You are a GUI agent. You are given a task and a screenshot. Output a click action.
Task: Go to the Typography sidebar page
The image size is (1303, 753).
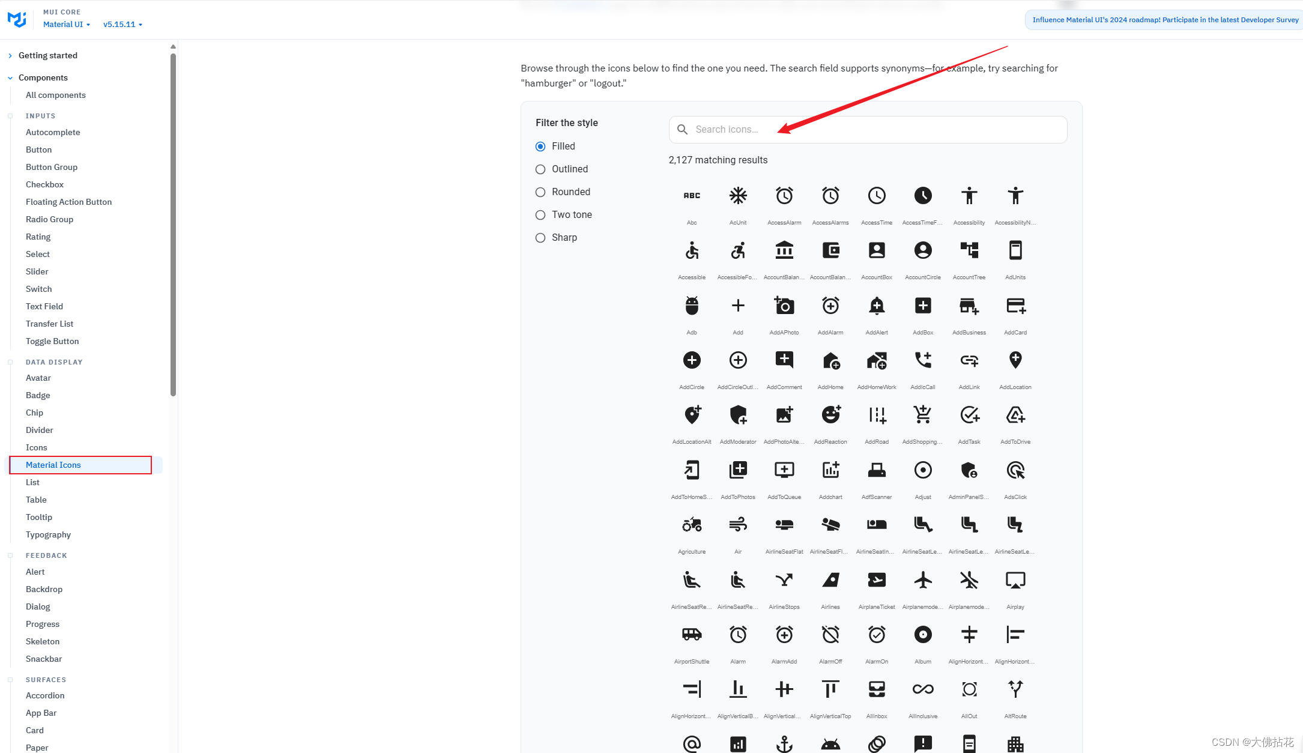[48, 534]
